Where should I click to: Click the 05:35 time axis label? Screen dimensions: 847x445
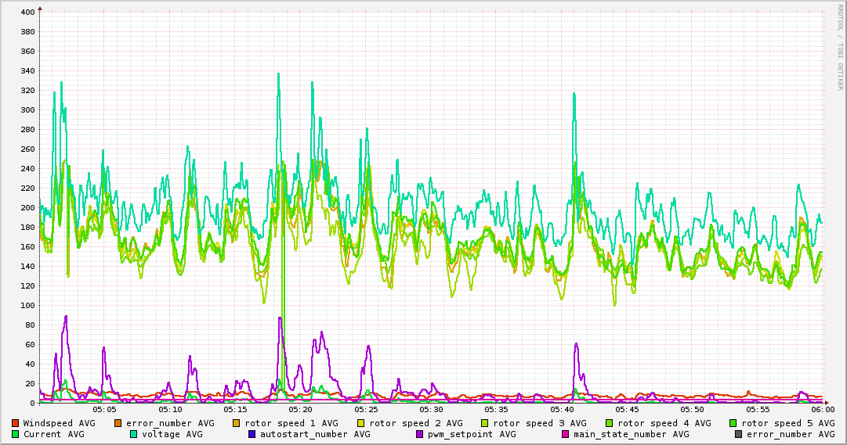(497, 410)
